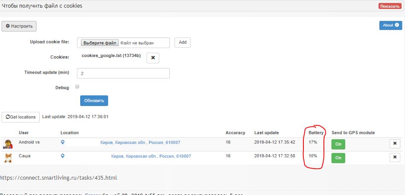Click the Android vs user name
The height and width of the screenshot is (195, 405).
point(29,142)
